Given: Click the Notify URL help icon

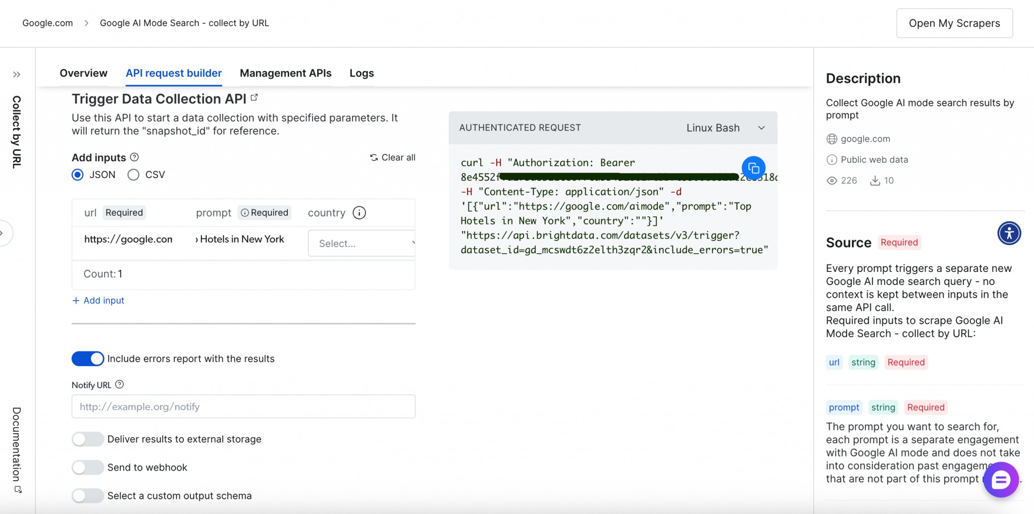Looking at the screenshot, I should 119,384.
